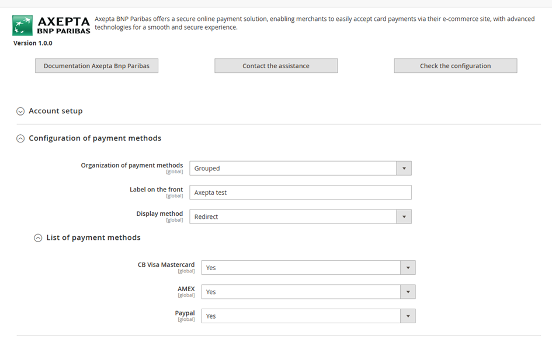Click List of payment methods heading
The height and width of the screenshot is (339, 552).
coord(93,237)
